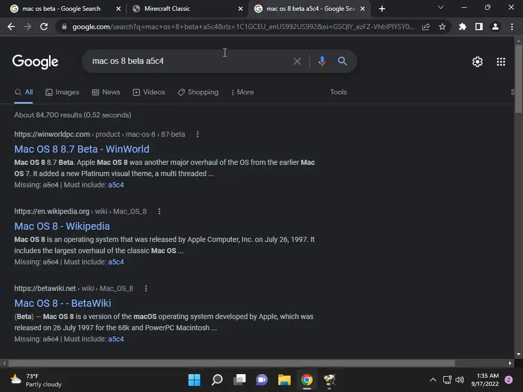This screenshot has width=523, height=392.
Task: Submit search with magnifier icon
Action: pos(343,61)
